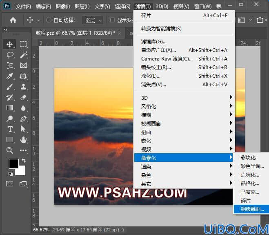Click the Photoshop Ps logo
Screen dimensions: 269x235
tap(7, 6)
